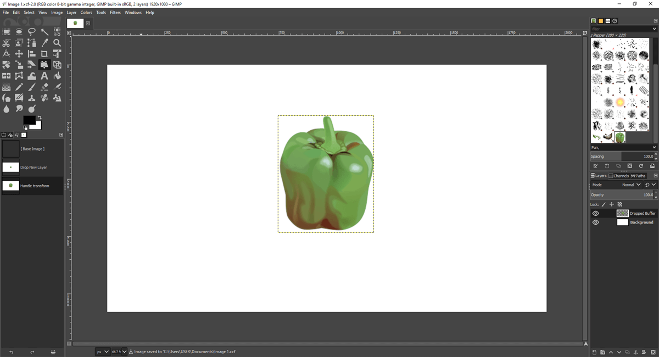Image resolution: width=659 pixels, height=357 pixels.
Task: Open the zoom percentage dropdown
Action: pos(124,352)
